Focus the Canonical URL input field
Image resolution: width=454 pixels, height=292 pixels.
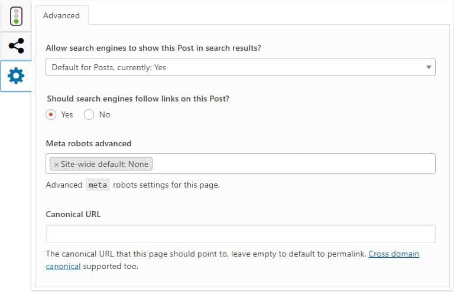point(241,234)
